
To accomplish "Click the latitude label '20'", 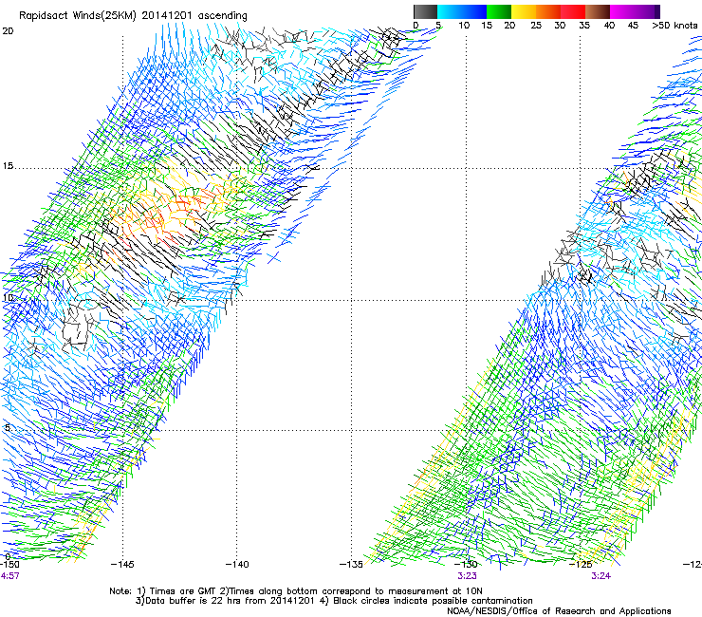I will pos(8,31).
